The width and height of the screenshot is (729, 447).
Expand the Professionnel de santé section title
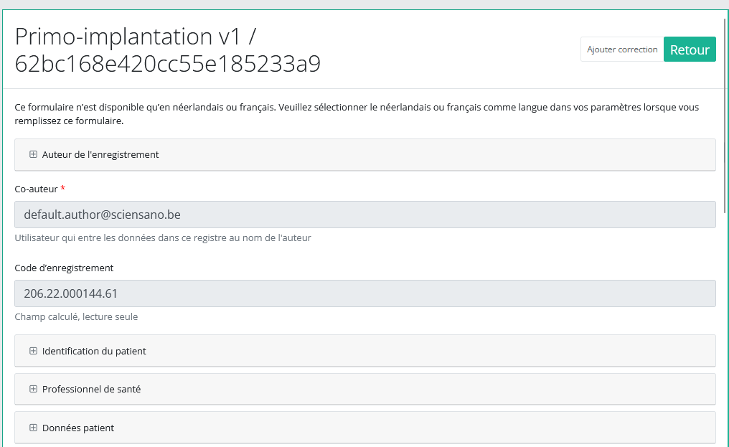[x=91, y=389]
